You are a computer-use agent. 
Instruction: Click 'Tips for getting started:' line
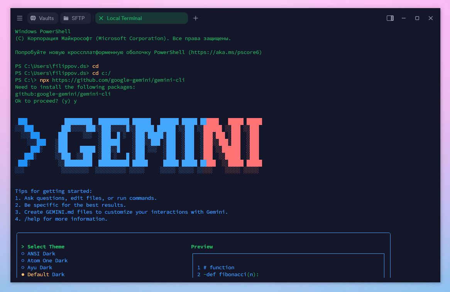53,191
